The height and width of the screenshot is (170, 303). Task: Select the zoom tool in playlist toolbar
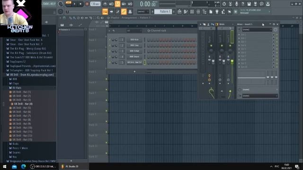[x=98, y=18]
